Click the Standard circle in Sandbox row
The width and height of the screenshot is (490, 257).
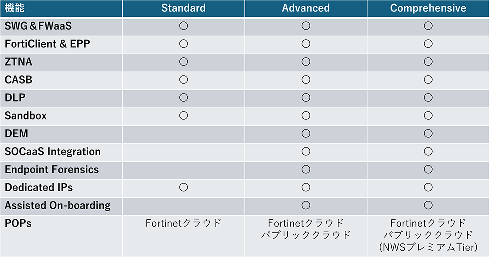tap(183, 116)
